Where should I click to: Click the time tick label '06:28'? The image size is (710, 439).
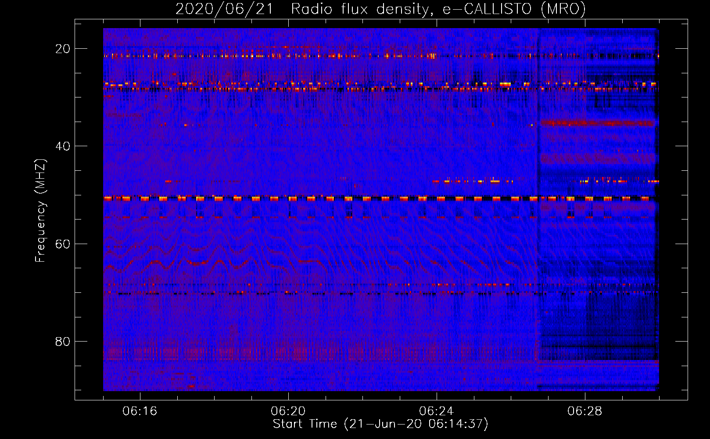585,411
